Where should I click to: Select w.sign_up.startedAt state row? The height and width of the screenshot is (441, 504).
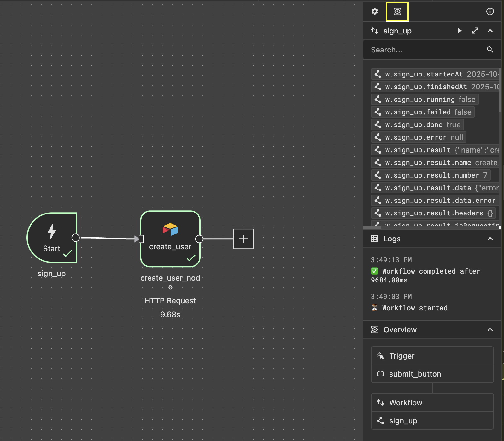pyautogui.click(x=435, y=74)
